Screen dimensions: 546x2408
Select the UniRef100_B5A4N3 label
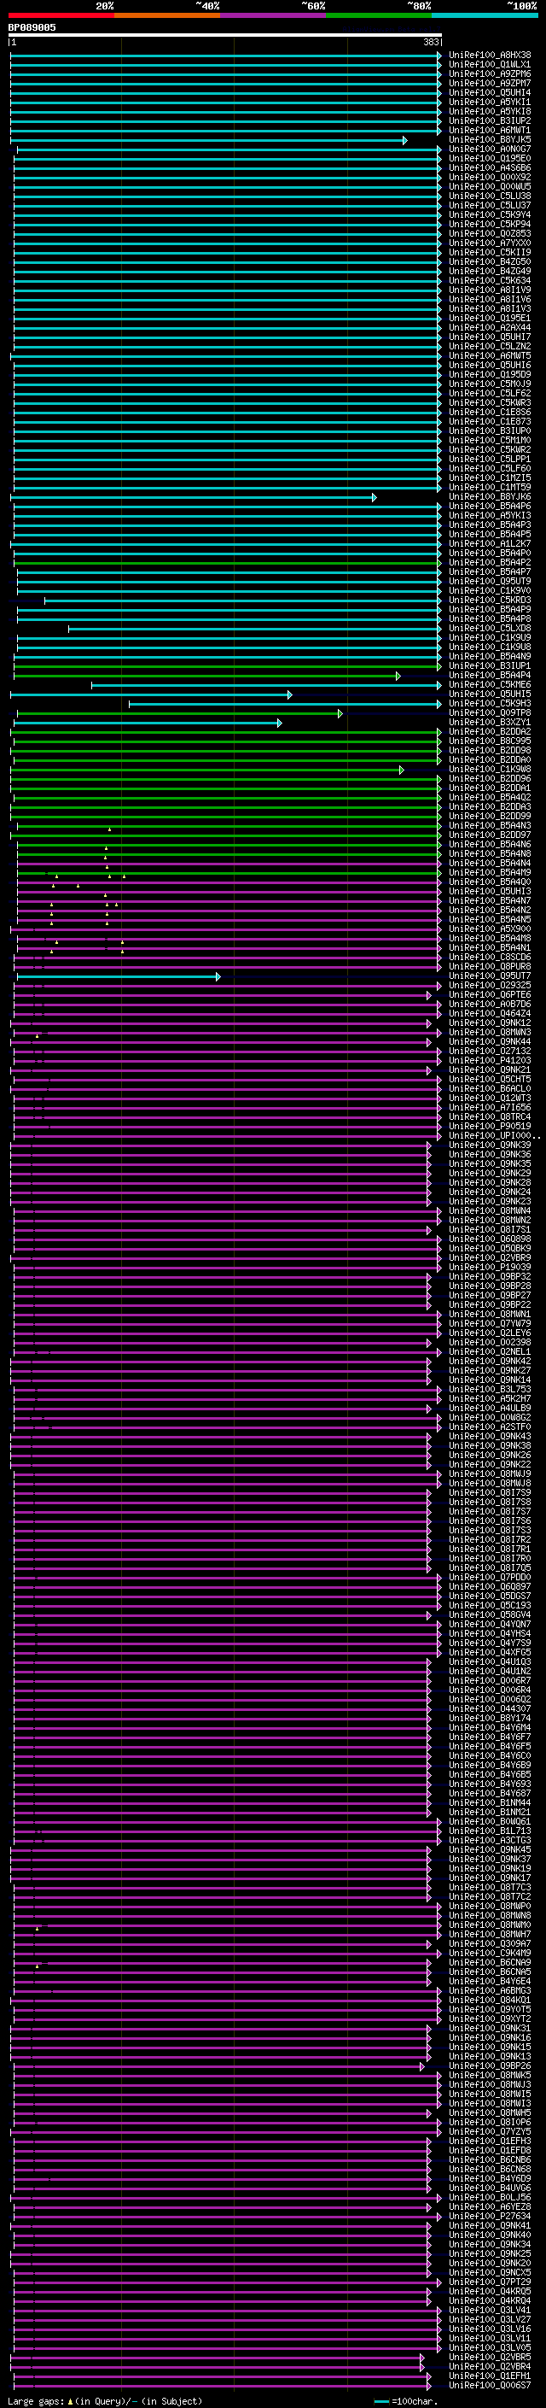tap(490, 825)
